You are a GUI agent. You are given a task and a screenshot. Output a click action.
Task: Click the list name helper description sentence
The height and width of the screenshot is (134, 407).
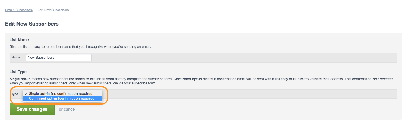point(80,47)
